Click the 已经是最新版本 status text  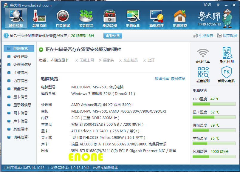coord(106,168)
